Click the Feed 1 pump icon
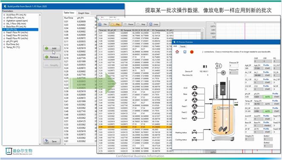This screenshot has width=282, height=160. point(195,106)
